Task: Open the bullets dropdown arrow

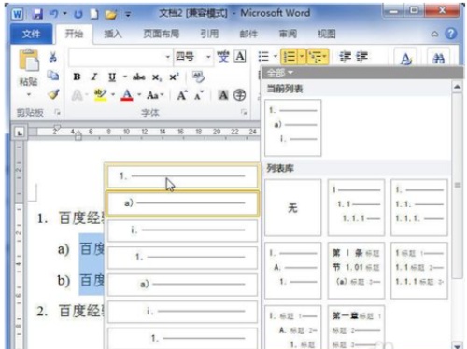Action: coord(276,56)
